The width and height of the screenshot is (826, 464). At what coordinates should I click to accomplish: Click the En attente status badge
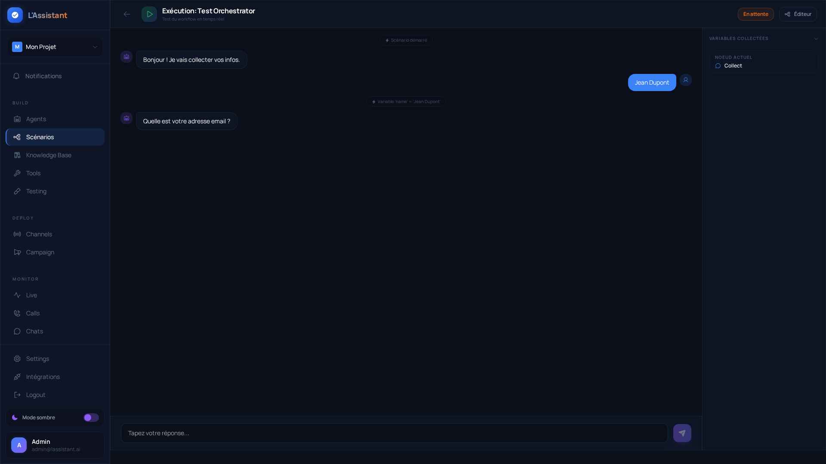pos(755,14)
